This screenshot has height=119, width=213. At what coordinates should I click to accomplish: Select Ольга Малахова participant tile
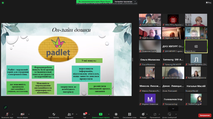[150, 59]
